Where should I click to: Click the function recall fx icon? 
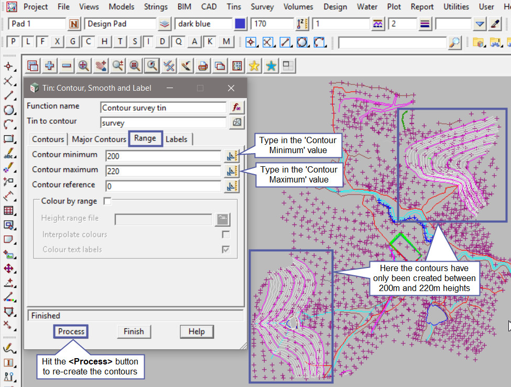pos(237,107)
